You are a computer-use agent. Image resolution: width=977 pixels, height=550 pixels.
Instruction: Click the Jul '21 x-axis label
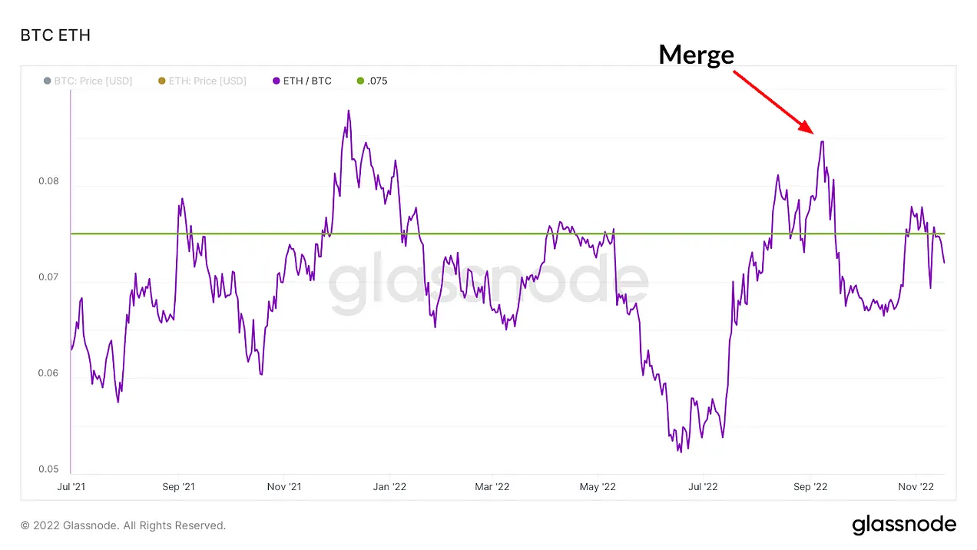71,486
